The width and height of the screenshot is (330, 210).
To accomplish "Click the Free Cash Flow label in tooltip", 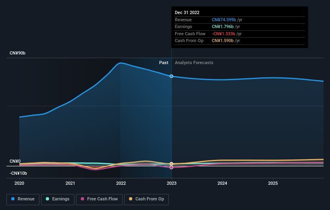I will 190,34.
